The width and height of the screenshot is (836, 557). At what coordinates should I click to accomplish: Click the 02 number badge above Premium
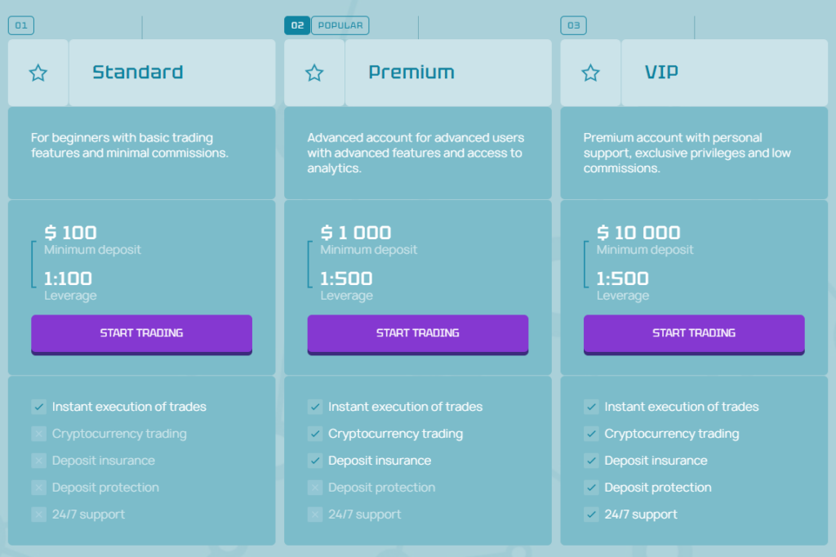(297, 26)
